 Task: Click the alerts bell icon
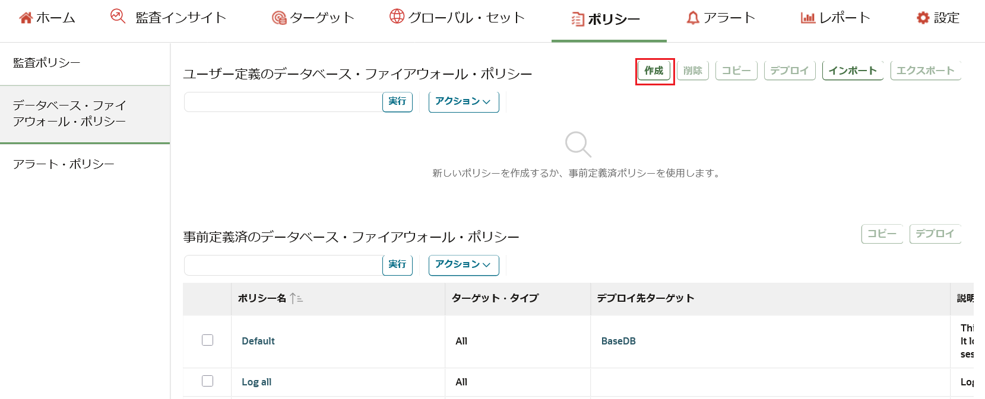click(x=693, y=18)
